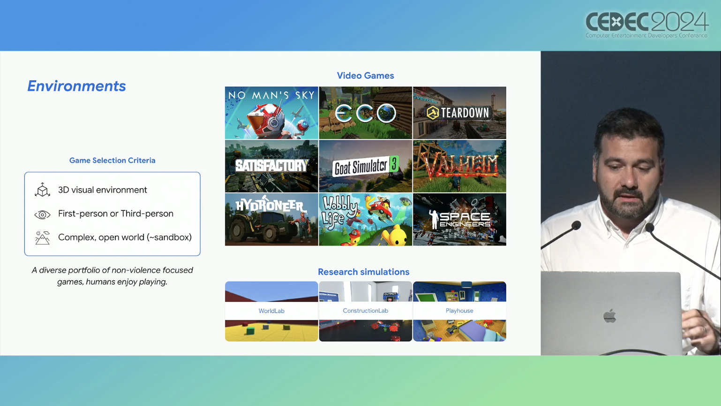Select the ECO game thumbnail
This screenshot has height=406, width=721.
(x=366, y=113)
